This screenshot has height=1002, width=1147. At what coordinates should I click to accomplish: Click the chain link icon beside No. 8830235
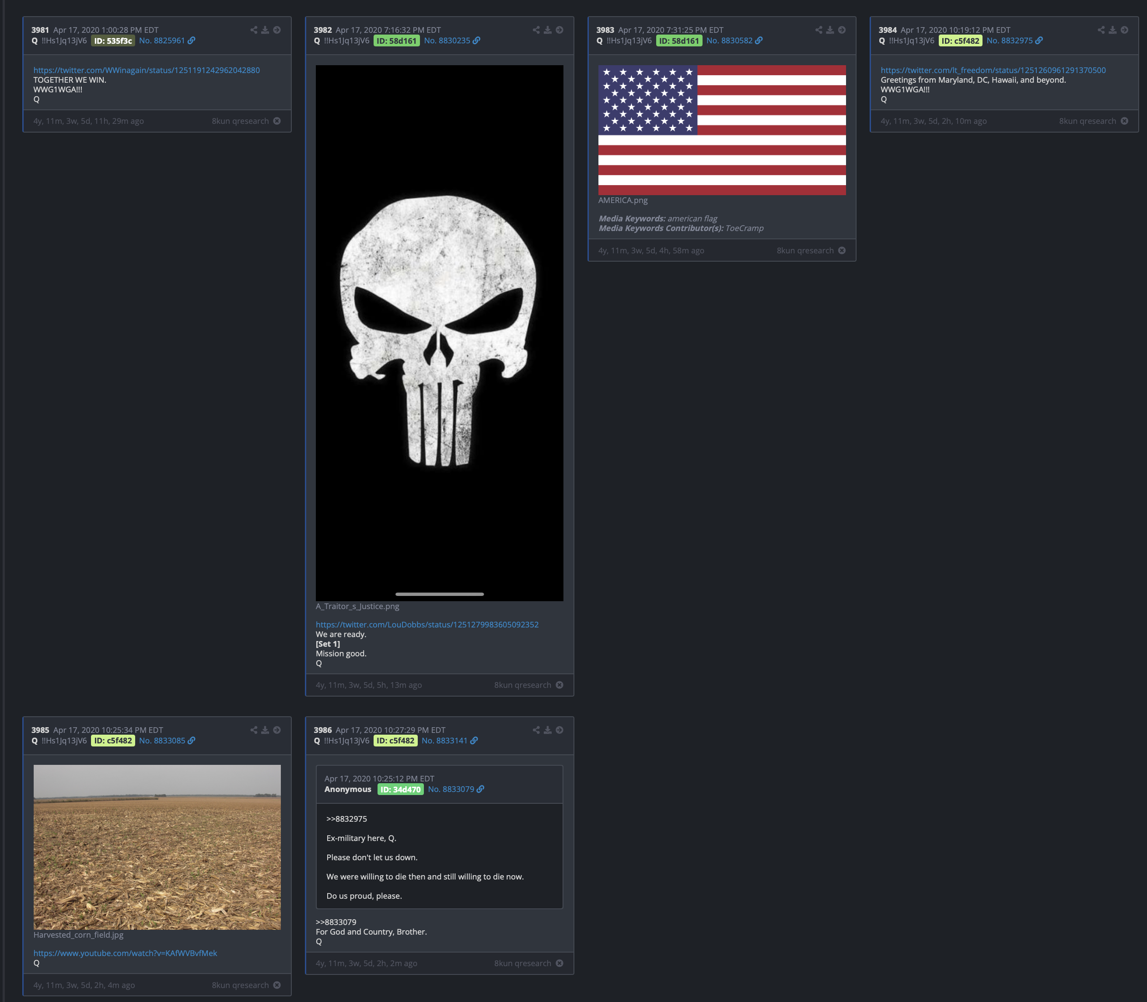[476, 41]
